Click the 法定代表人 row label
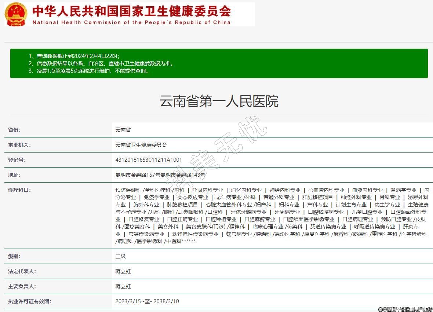The width and height of the screenshot is (433, 312). [x=22, y=271]
